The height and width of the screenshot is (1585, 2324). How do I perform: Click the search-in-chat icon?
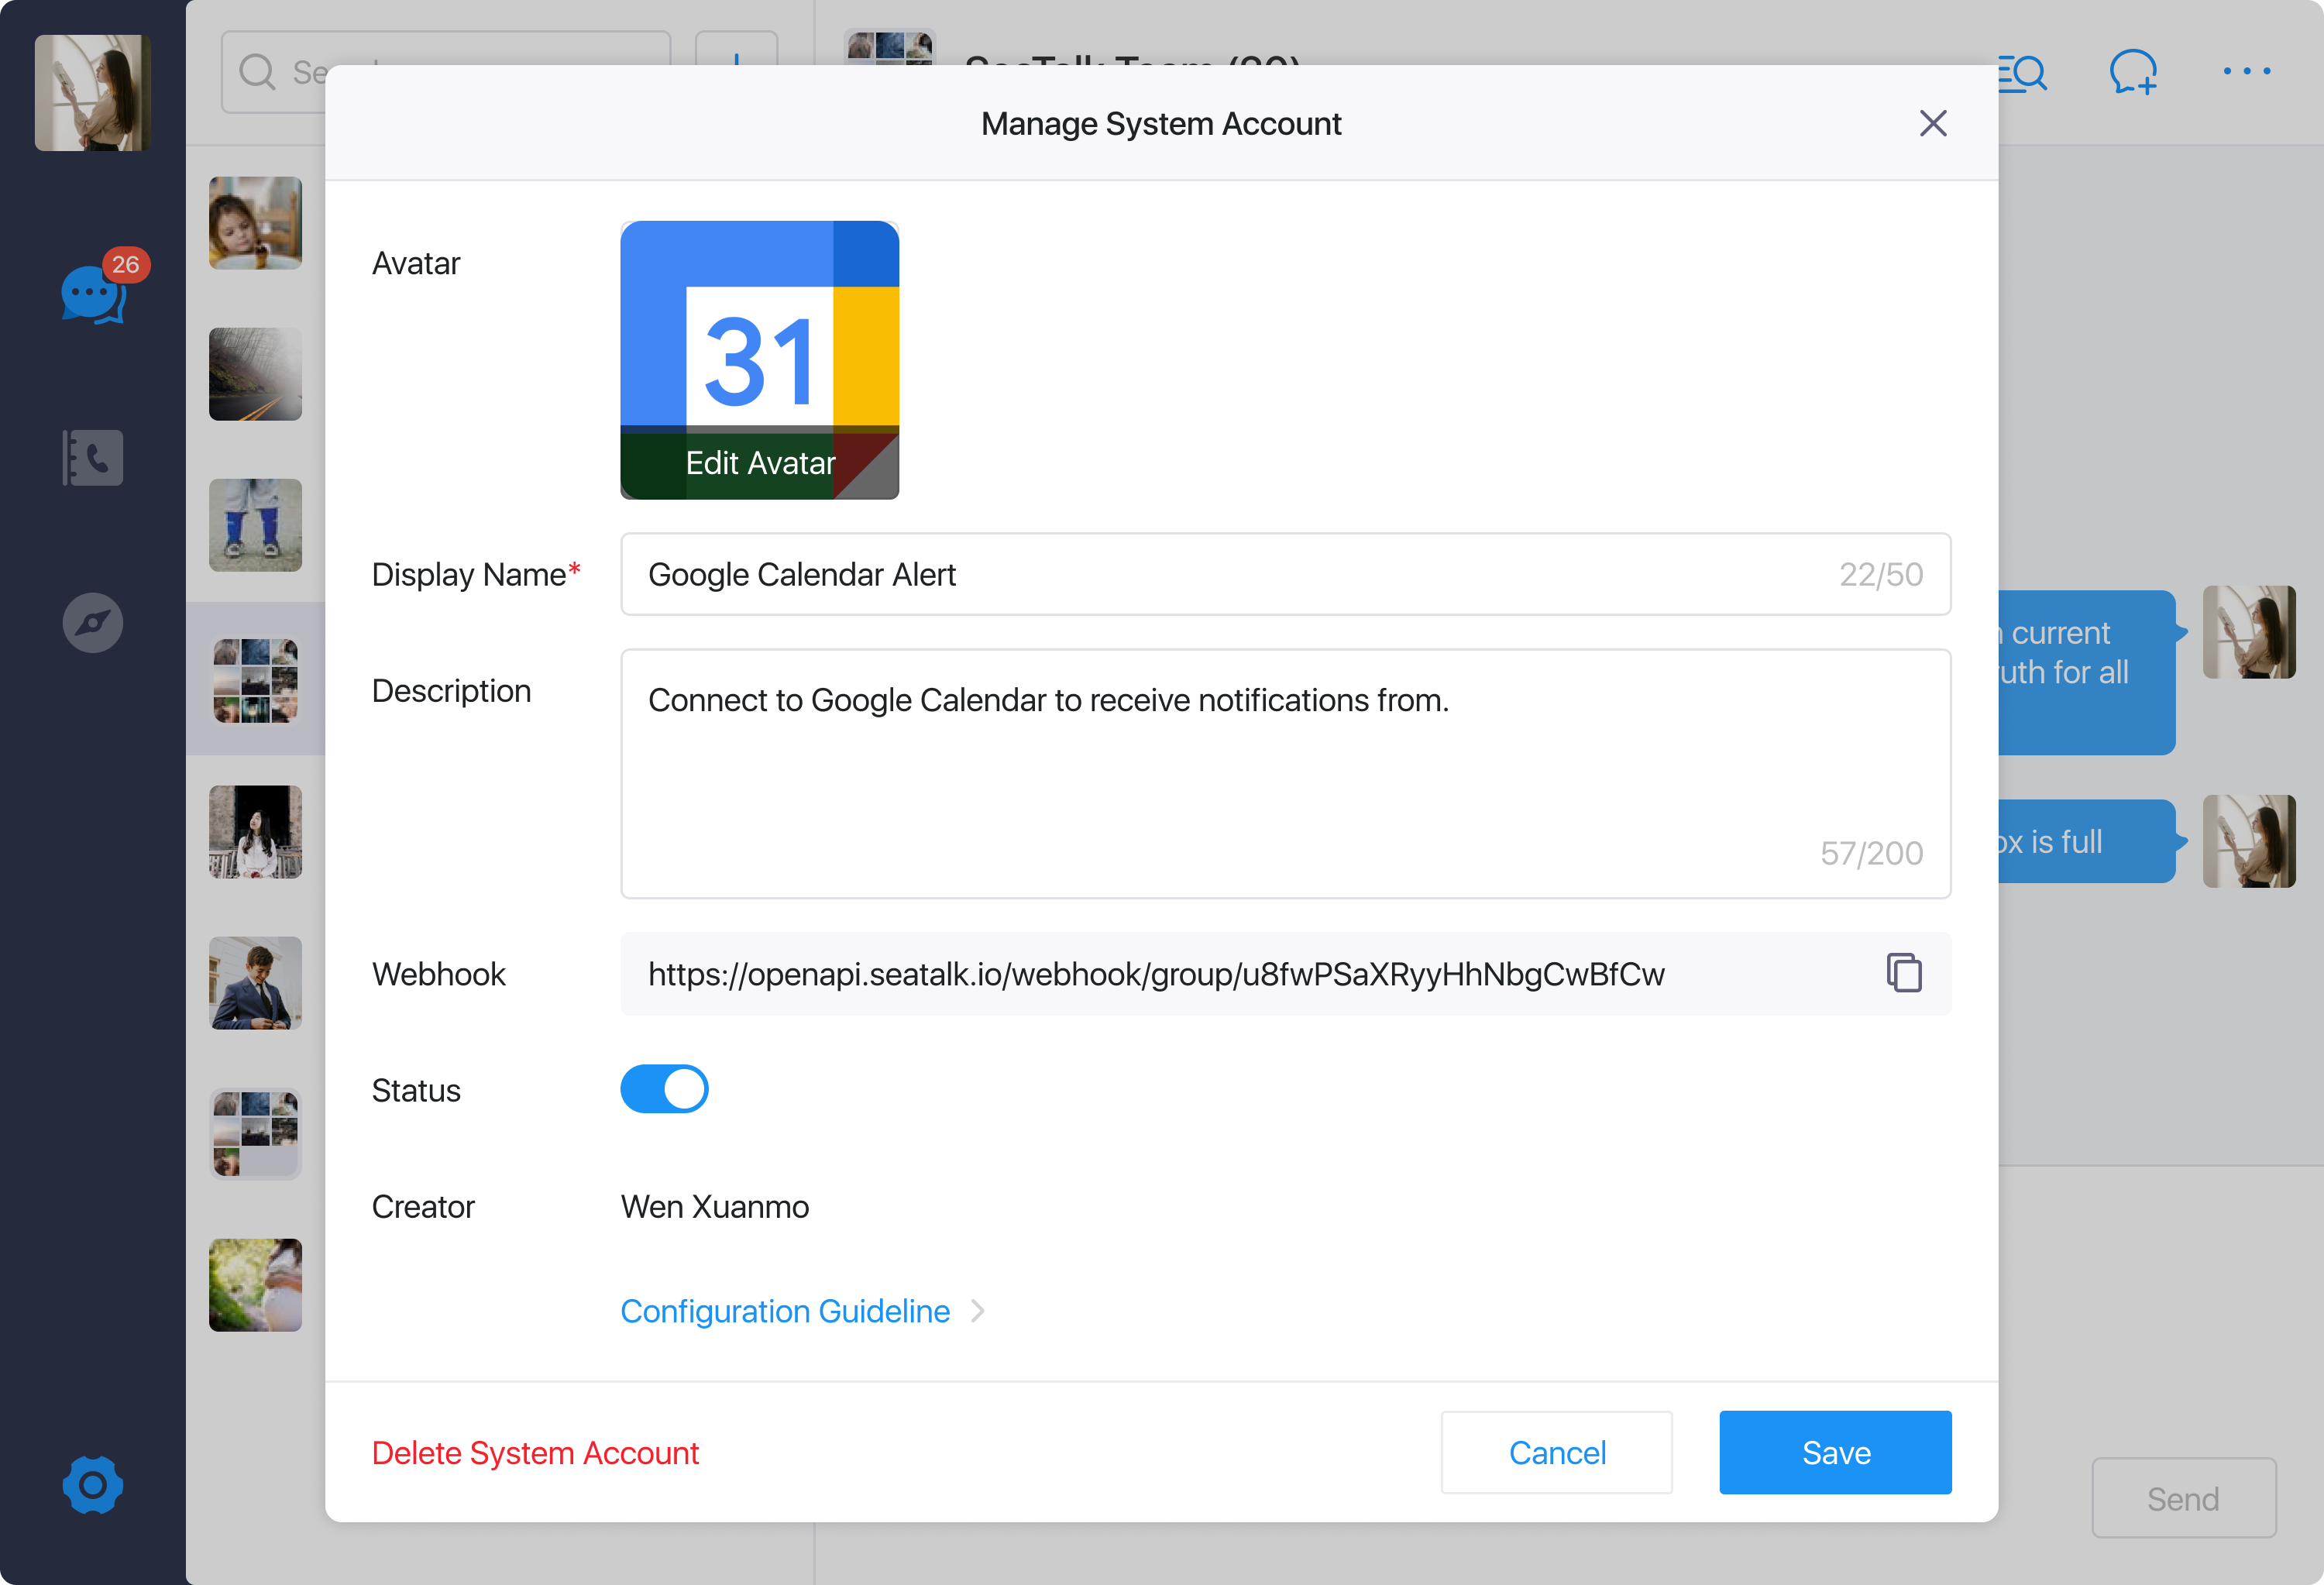pyautogui.click(x=2021, y=73)
